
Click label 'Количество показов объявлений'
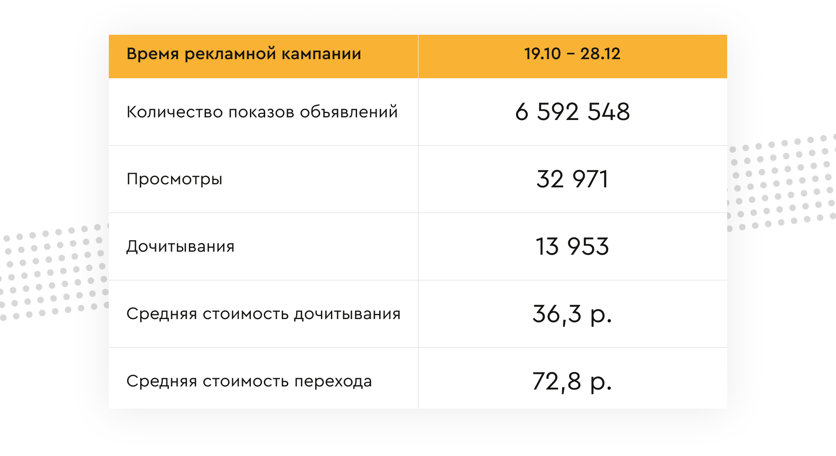point(262,112)
